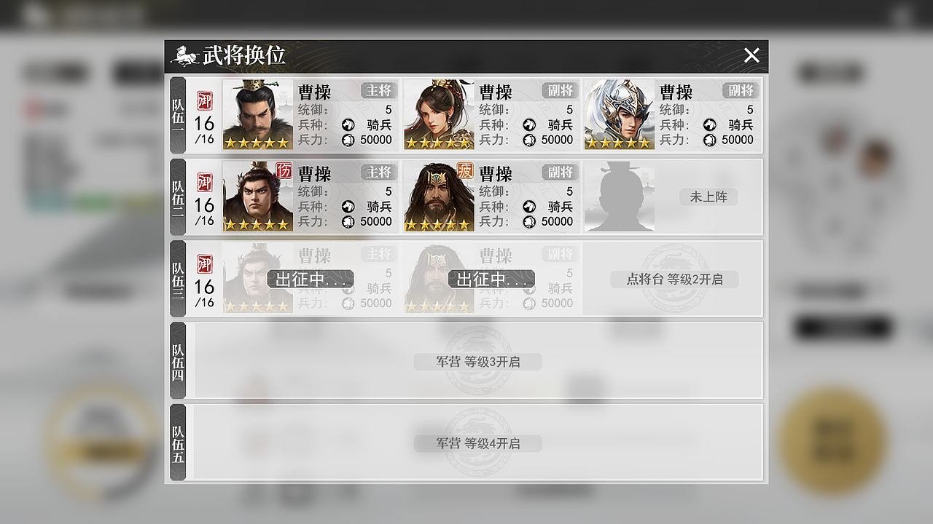This screenshot has height=524, width=933.
Task: Select the 队伍一 side tab
Action: (x=178, y=115)
